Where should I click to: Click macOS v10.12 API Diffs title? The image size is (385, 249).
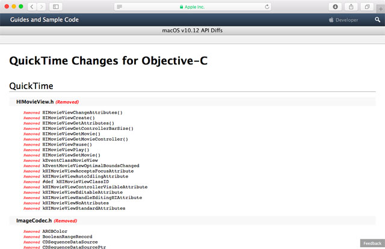[x=192, y=31]
